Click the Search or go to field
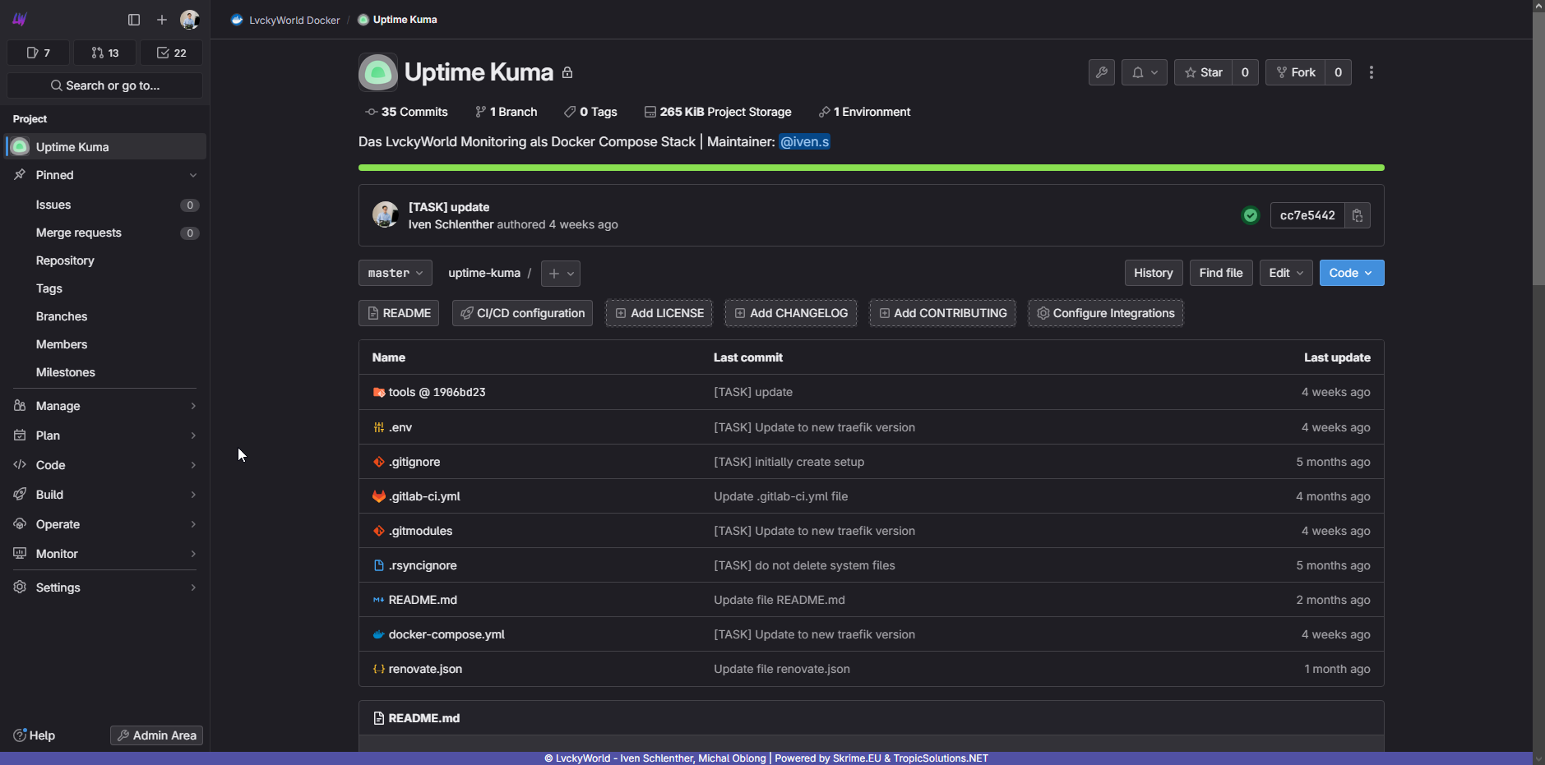1545x765 pixels. pyautogui.click(x=104, y=85)
